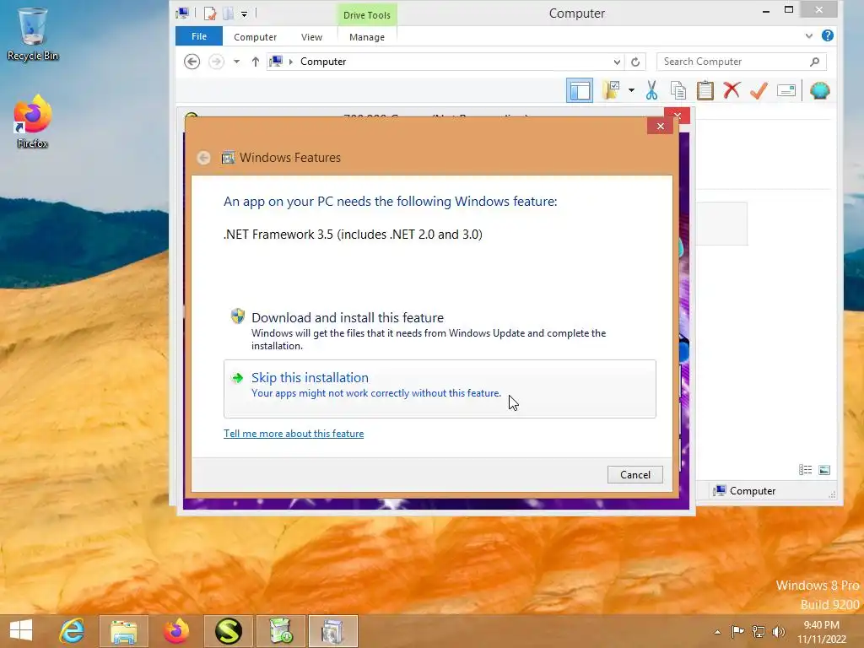Maximize the Computer Explorer window
Viewport: 864px width, 648px height.
(789, 10)
